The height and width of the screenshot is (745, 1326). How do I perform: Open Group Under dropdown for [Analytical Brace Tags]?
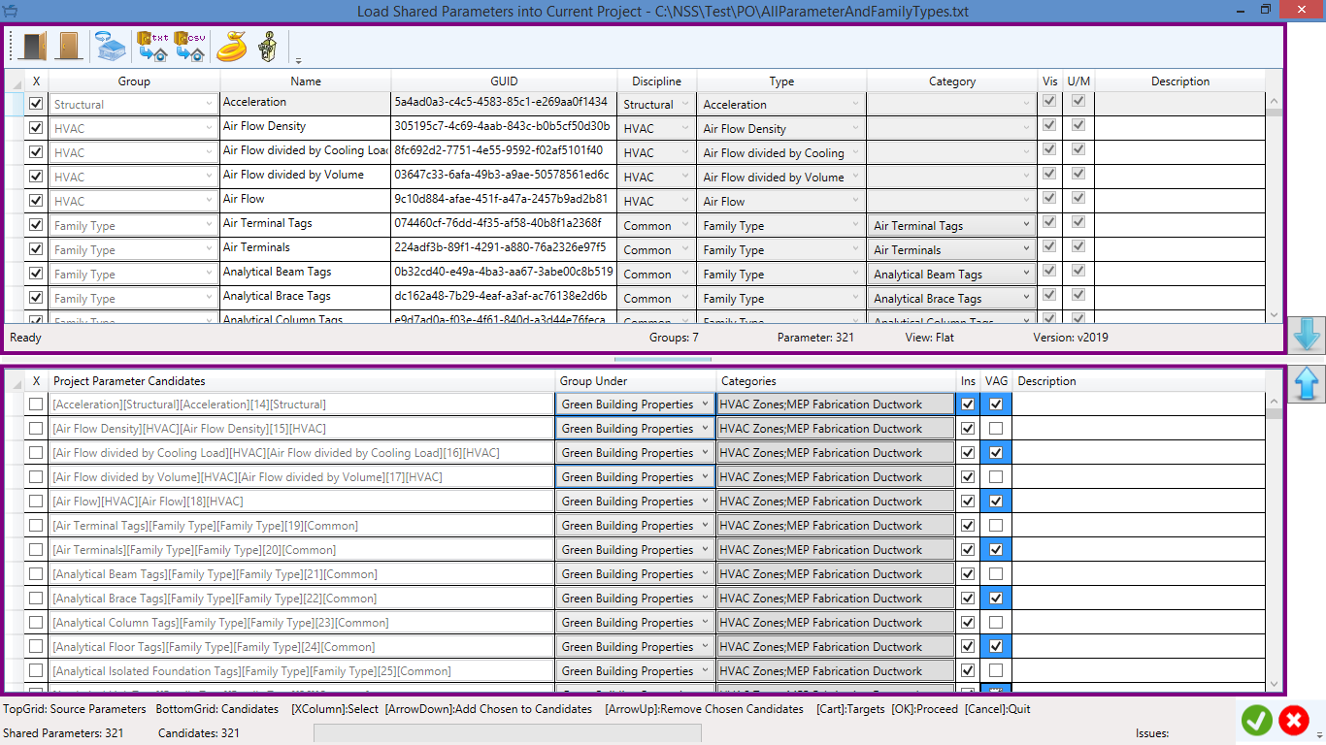(636, 598)
